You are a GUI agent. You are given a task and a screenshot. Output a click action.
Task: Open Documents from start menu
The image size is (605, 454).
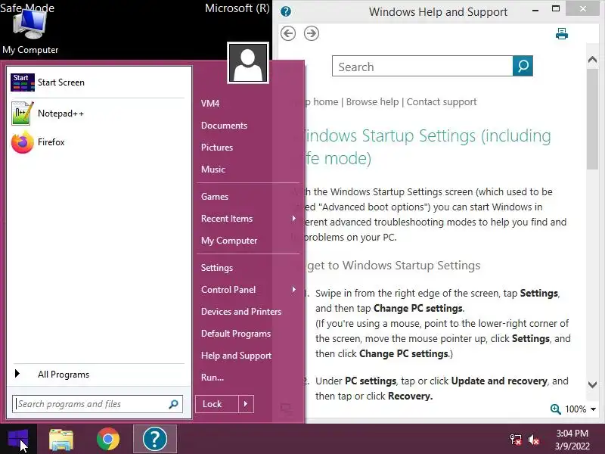coord(224,126)
